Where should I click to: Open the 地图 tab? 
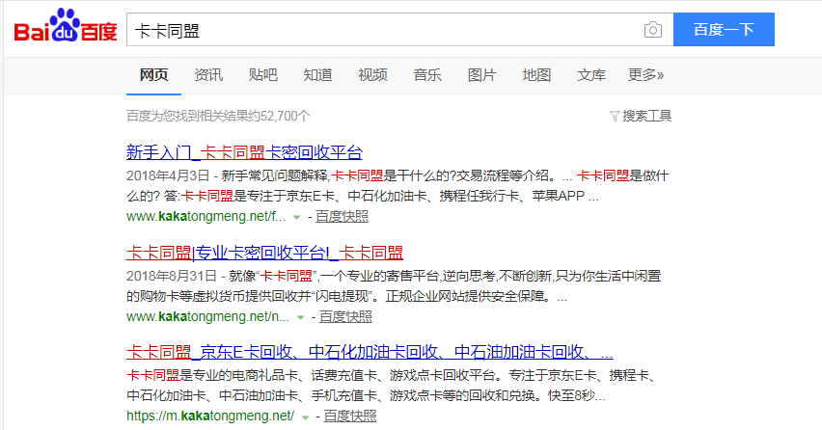(536, 75)
